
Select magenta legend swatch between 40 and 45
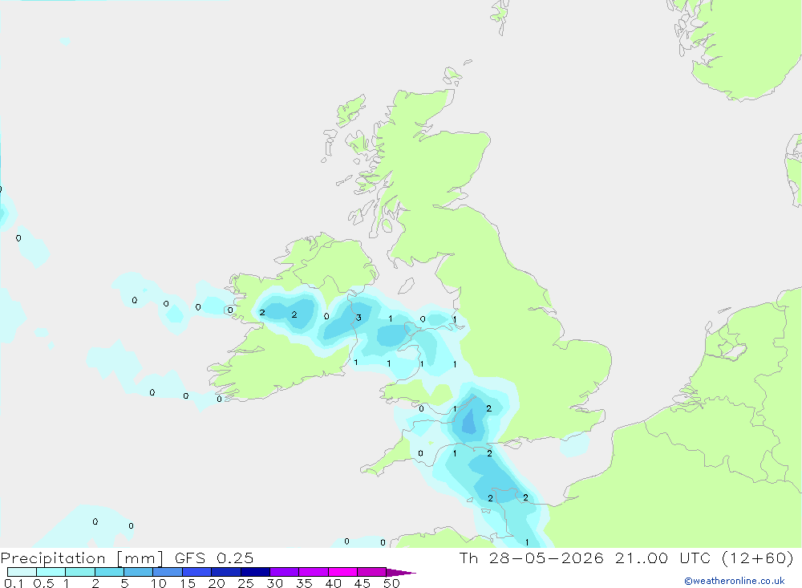(x=342, y=572)
